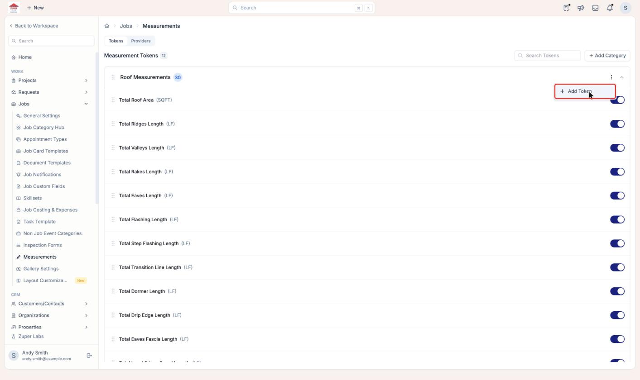The width and height of the screenshot is (640, 380).
Task: Click Back to Workspace link
Action: (x=34, y=26)
